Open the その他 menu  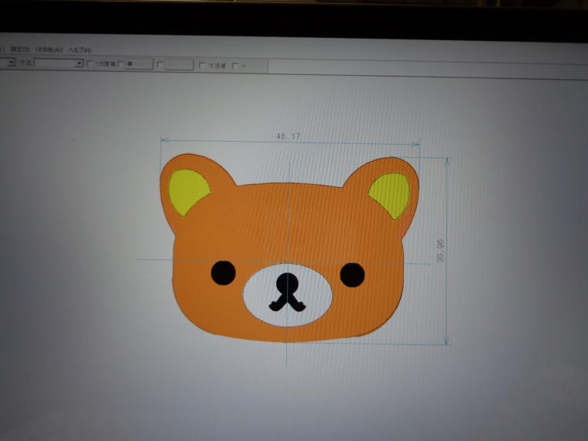[50, 50]
